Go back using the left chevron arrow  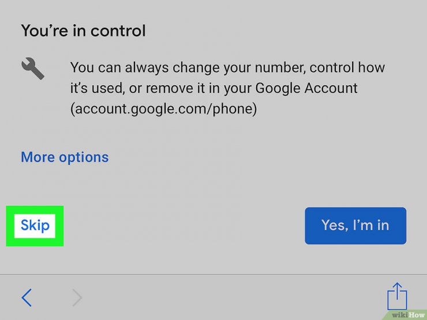pos(27,298)
